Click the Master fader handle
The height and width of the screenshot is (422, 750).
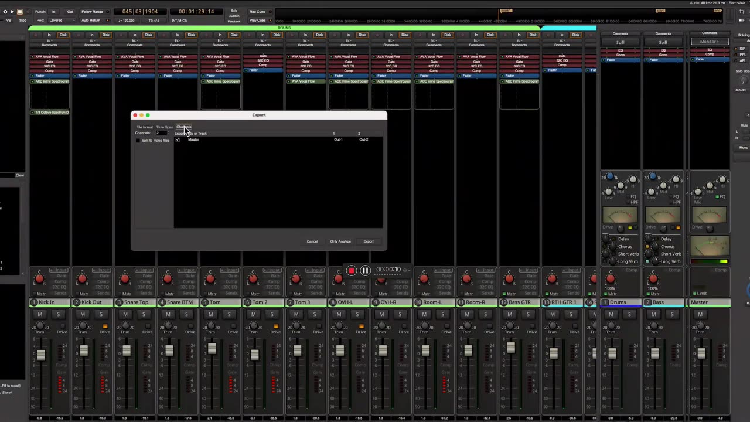701,353
